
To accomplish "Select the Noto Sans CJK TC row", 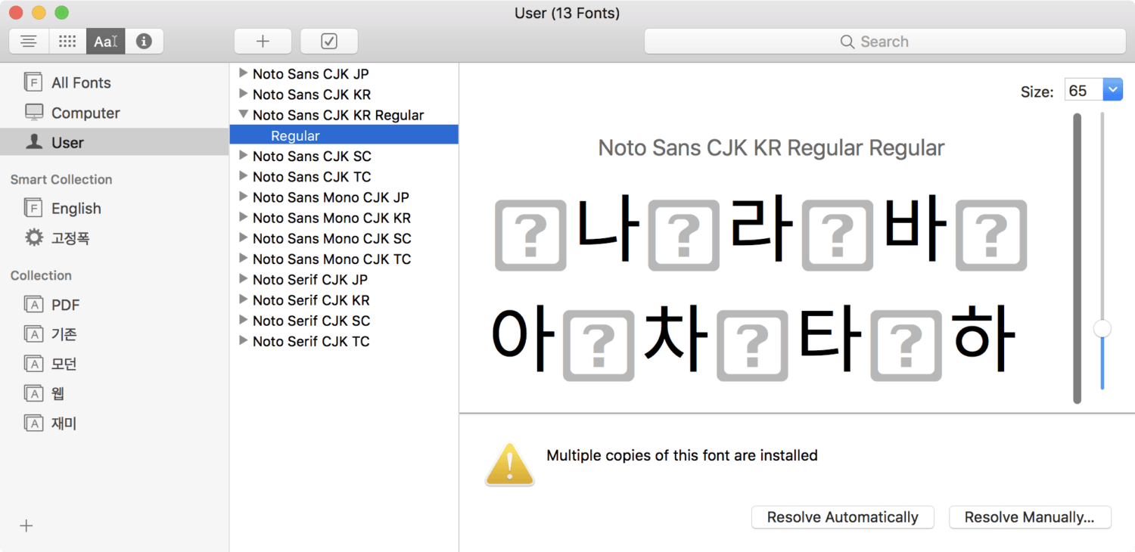I will 344,176.
